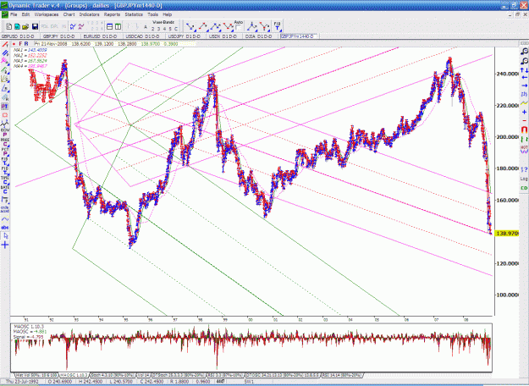The width and height of the screenshot is (529, 386).
Task: Switch to the USDX D1D-D chart tab
Action: 224,36
